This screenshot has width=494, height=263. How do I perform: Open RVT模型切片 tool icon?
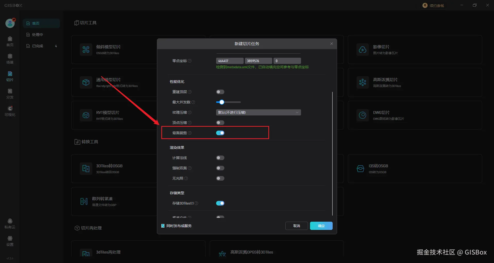click(86, 115)
